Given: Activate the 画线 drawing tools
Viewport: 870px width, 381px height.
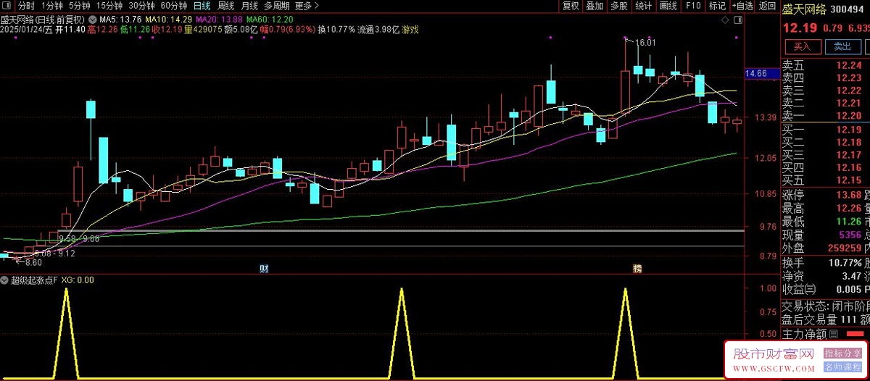Looking at the screenshot, I should click(x=668, y=6).
